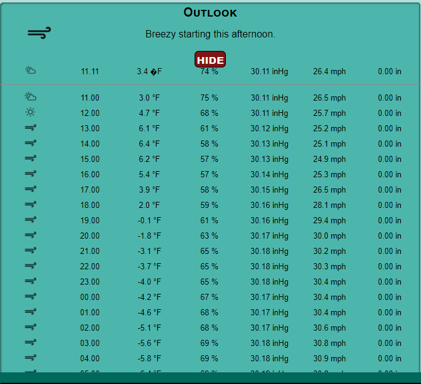Click the wind icon in 14.00 row
This screenshot has height=384, width=421.
[30, 143]
